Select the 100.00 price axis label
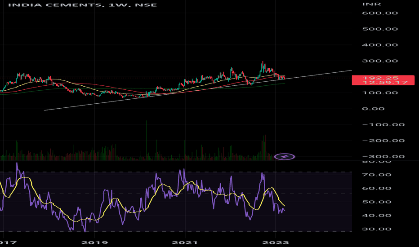 pos(380,93)
